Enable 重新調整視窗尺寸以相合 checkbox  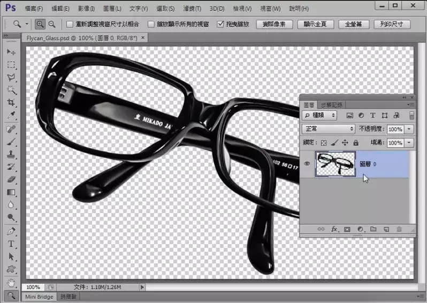[x=69, y=25]
